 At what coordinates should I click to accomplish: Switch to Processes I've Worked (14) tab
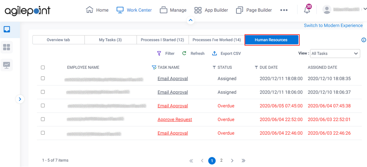point(216,40)
